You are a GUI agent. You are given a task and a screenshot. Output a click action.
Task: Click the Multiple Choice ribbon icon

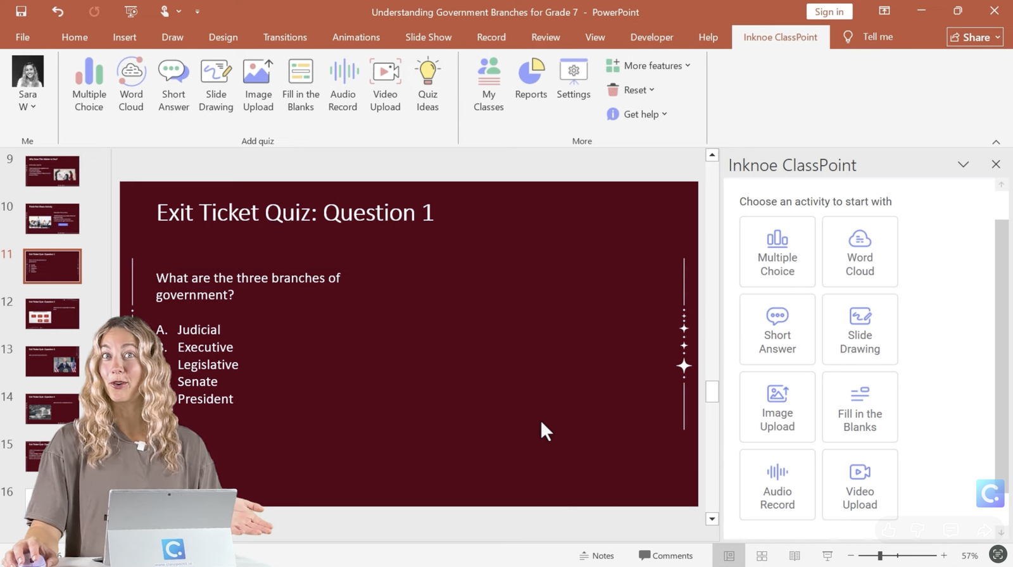pos(89,85)
